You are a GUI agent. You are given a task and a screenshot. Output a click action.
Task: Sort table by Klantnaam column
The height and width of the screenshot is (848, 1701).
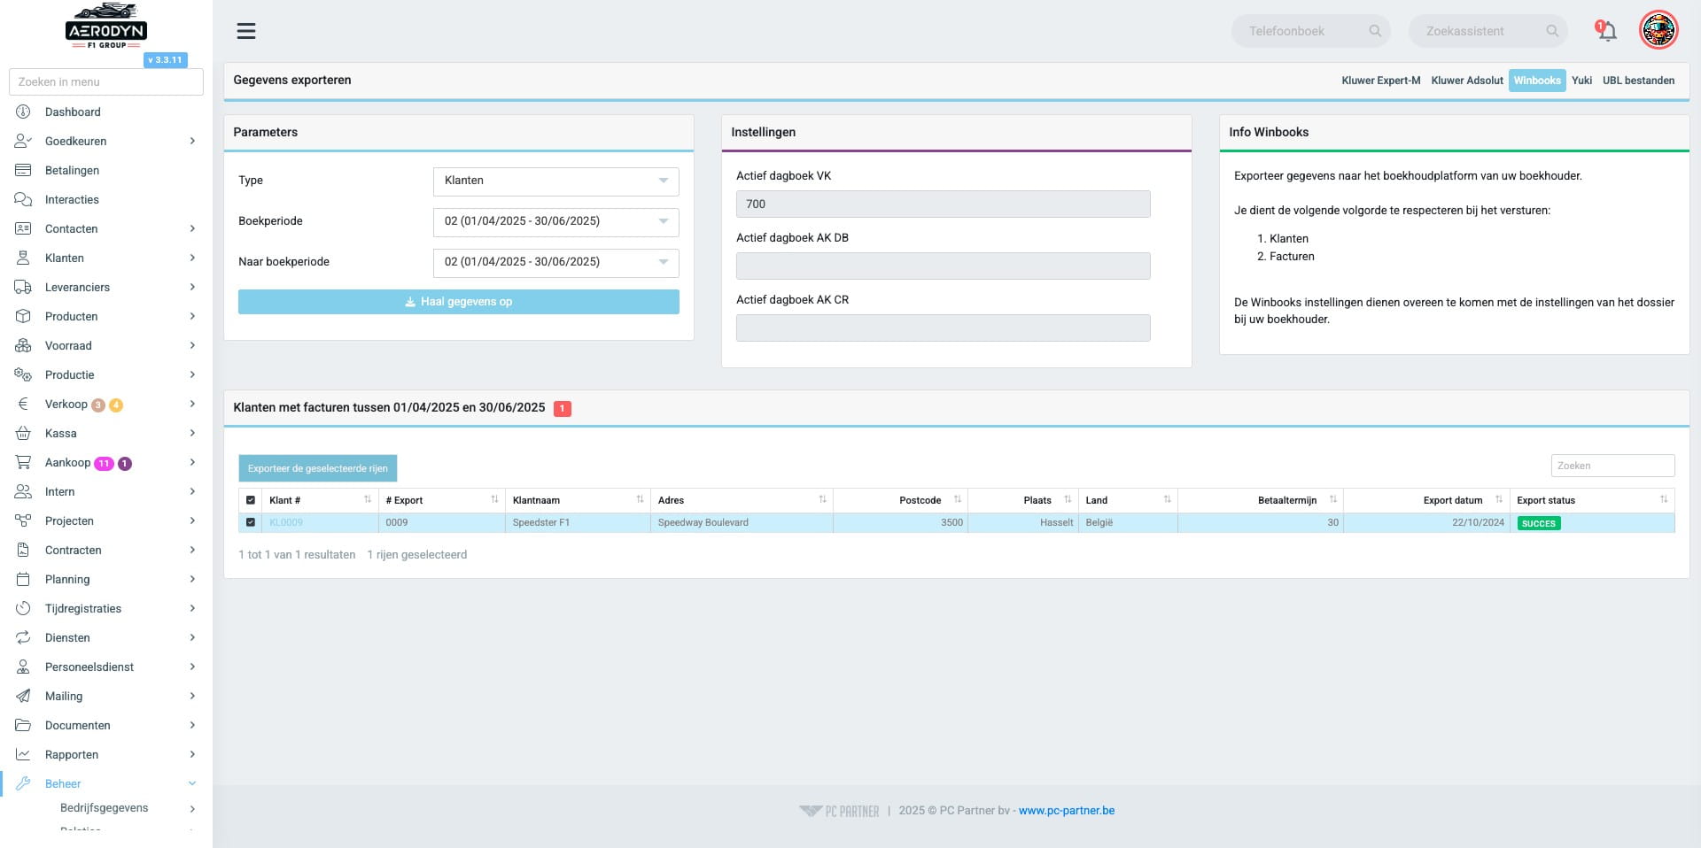(x=578, y=500)
